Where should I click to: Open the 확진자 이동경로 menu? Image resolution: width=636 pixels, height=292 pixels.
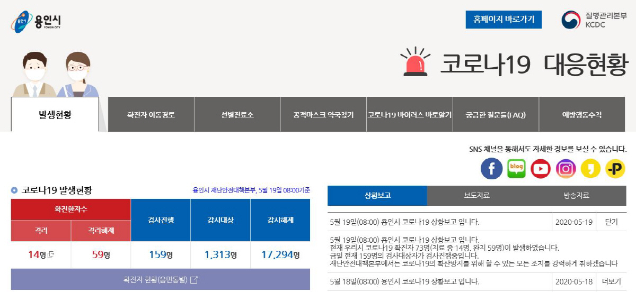[x=151, y=114]
